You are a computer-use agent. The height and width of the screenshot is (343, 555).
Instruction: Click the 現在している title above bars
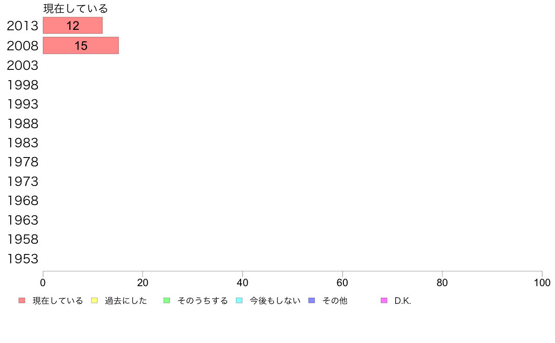click(x=75, y=8)
